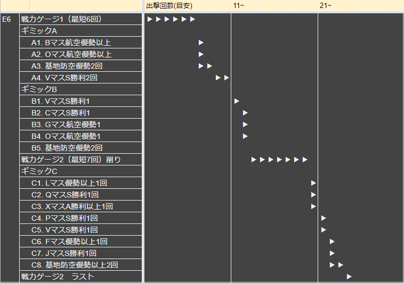Screen dimensions: 404x283
Task: Click the 戦力ゲージ2 ラスト row label
Action: coord(80,277)
